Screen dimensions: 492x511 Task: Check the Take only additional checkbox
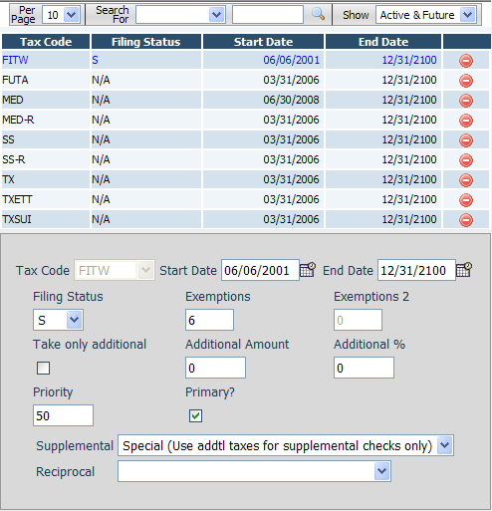pyautogui.click(x=43, y=368)
